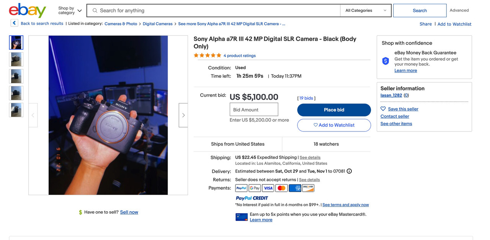Click the PayPal payment icon

pyautogui.click(x=241, y=188)
